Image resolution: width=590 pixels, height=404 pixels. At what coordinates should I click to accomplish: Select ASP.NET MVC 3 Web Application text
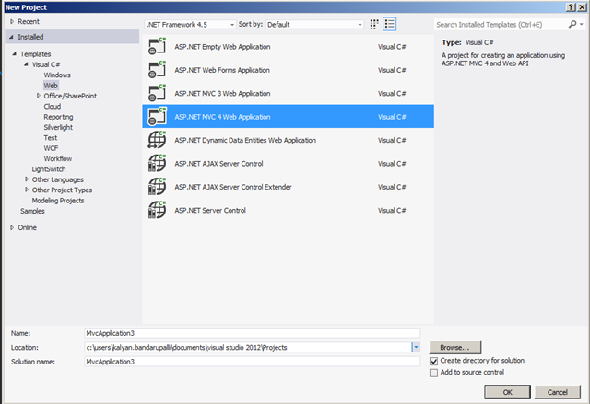tap(222, 94)
